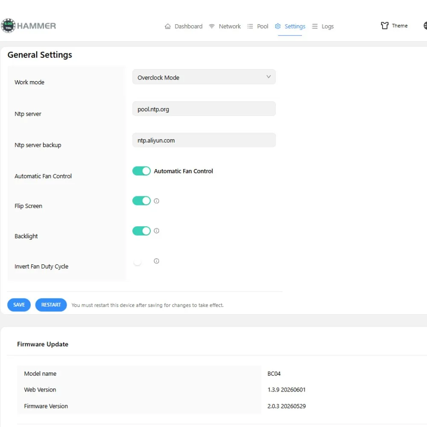The image size is (427, 427).
Task: Open the Pool tab
Action: [257, 26]
